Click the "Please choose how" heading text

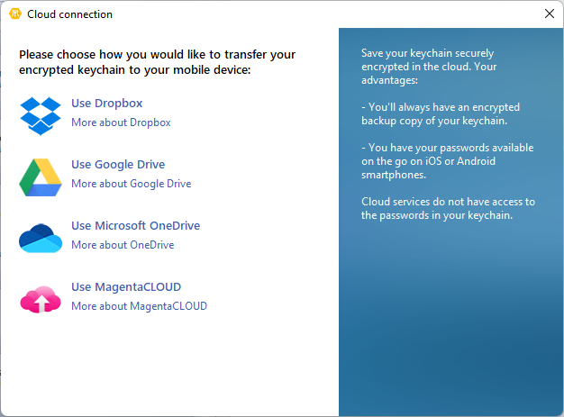157,62
